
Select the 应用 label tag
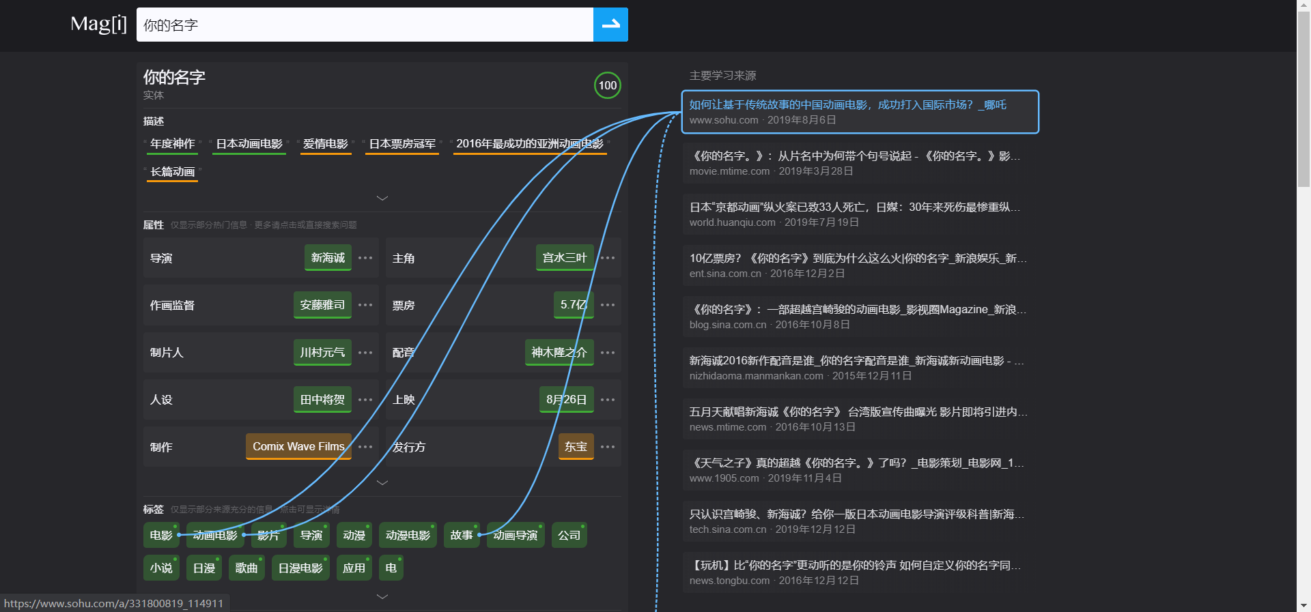[354, 568]
